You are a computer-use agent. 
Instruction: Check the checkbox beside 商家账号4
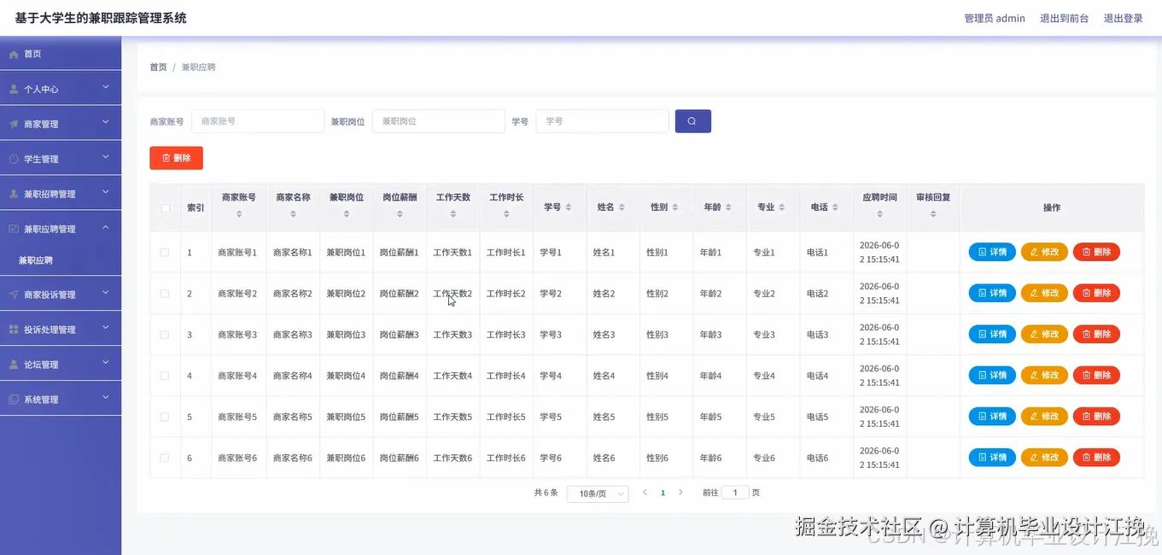[165, 375]
